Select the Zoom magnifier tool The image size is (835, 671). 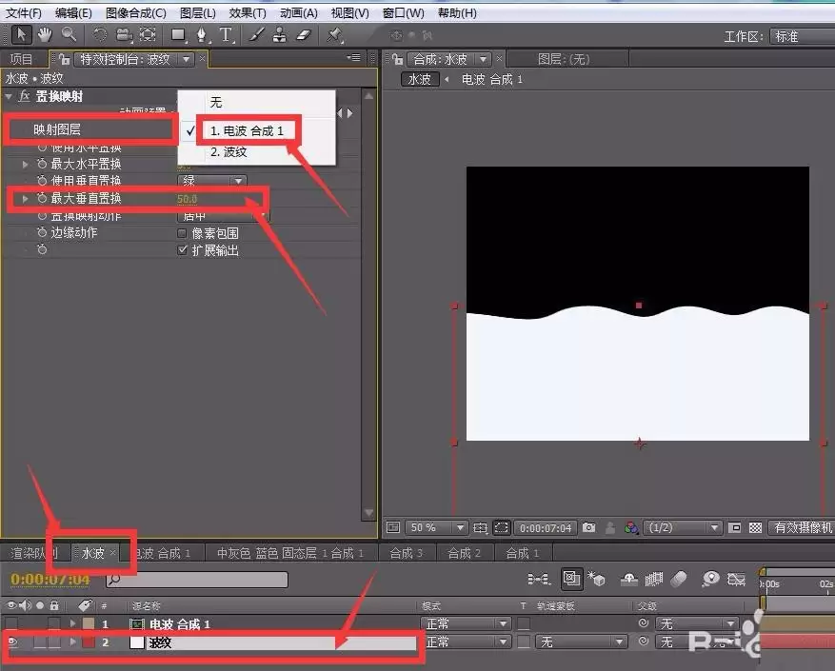point(69,35)
